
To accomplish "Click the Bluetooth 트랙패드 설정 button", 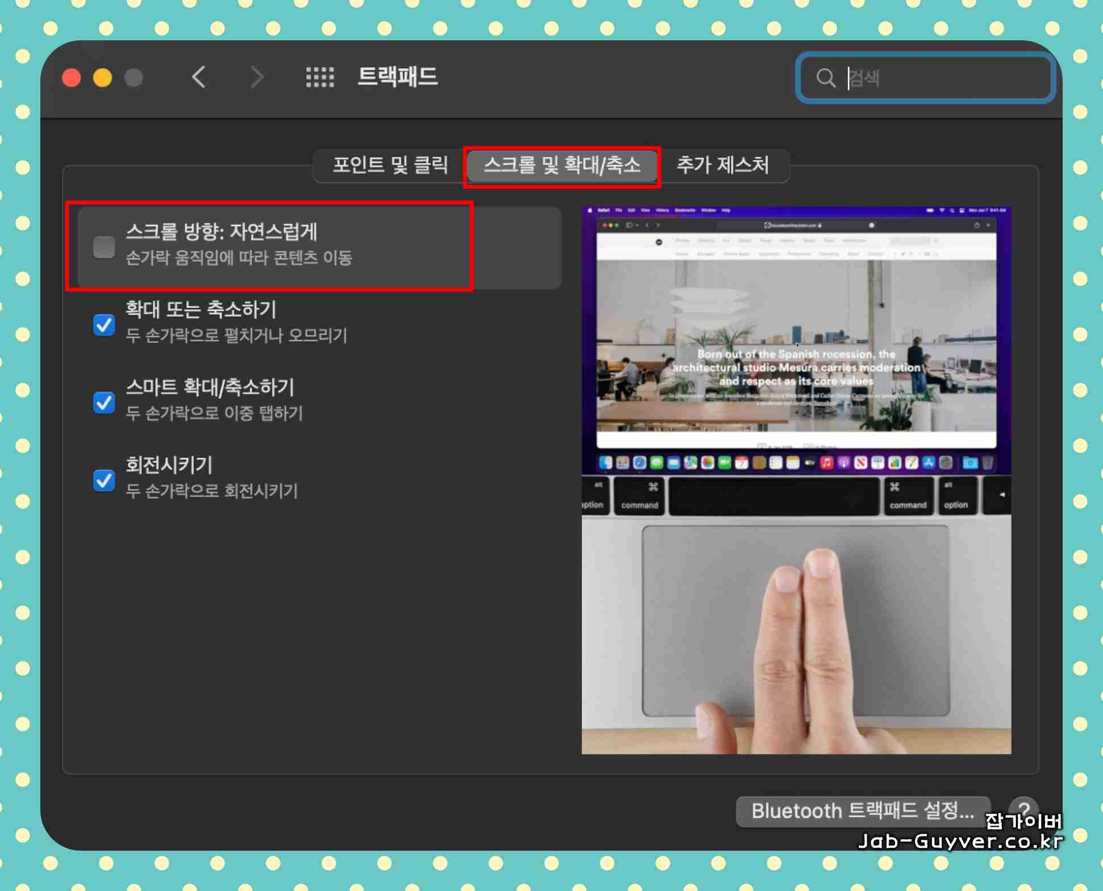I will coord(862,811).
